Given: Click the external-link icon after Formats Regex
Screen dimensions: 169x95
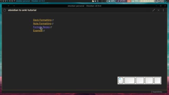Looking at the screenshot, I should [51, 27].
